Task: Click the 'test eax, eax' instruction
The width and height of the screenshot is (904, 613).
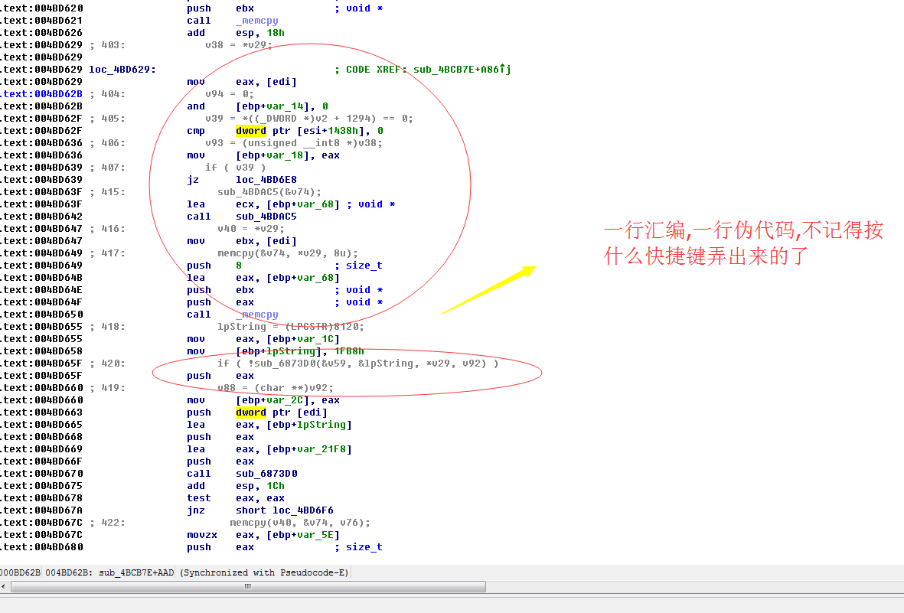Action: coord(235,498)
